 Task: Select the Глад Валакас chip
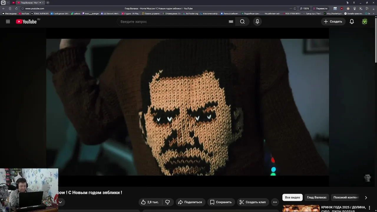point(317,197)
